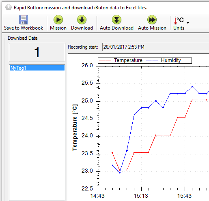
Task: Start a Mission with the play icon
Action: tap(58, 20)
